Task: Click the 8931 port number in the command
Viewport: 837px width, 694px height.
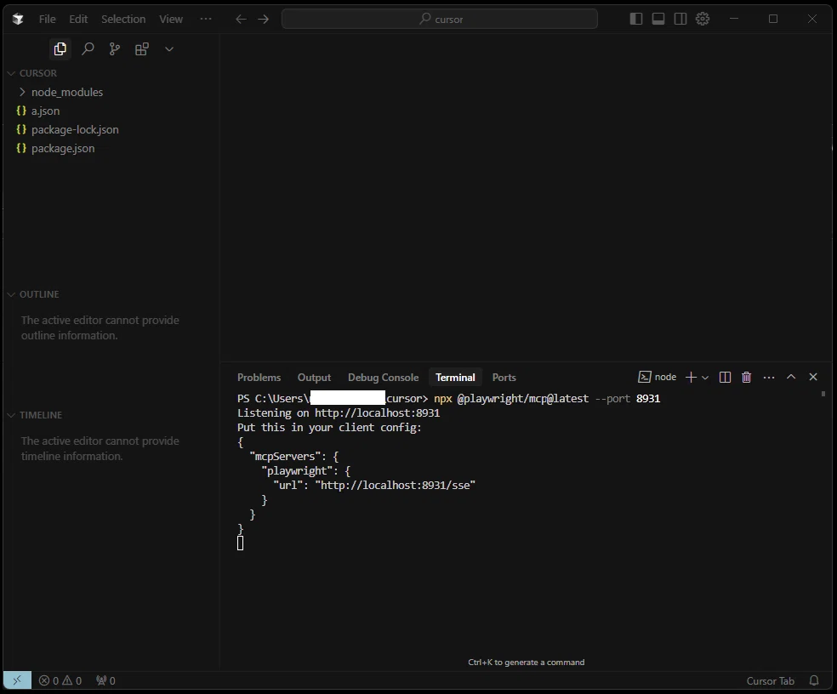Action: [x=648, y=398]
